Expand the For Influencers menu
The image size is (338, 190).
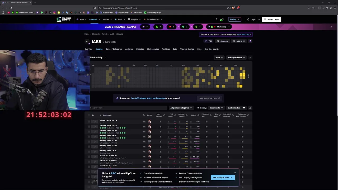pyautogui.click(x=153, y=19)
